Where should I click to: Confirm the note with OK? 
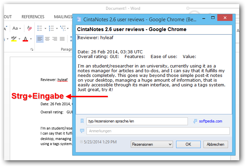(188, 144)
